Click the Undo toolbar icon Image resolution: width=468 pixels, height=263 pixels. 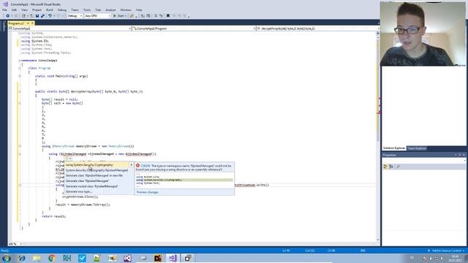50,16
